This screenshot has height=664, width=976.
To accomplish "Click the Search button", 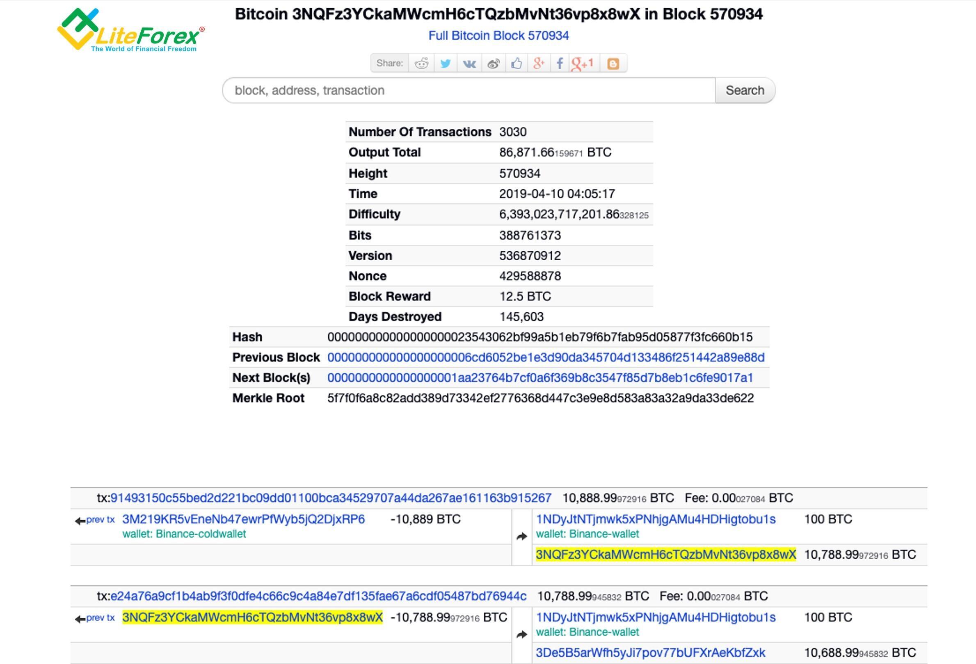I will coord(745,90).
